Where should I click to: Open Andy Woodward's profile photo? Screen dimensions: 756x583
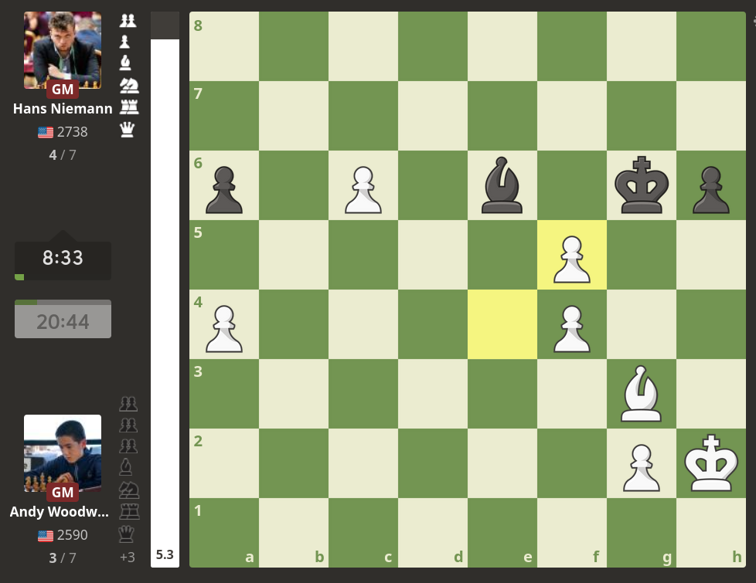[x=63, y=453]
